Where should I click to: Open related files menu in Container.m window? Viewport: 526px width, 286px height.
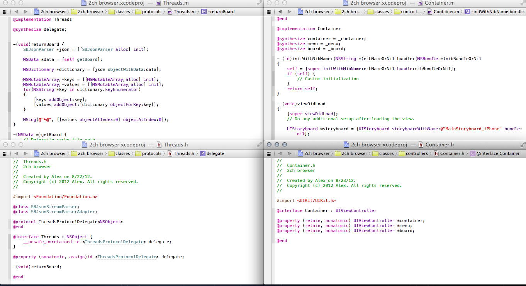pyautogui.click(x=270, y=12)
